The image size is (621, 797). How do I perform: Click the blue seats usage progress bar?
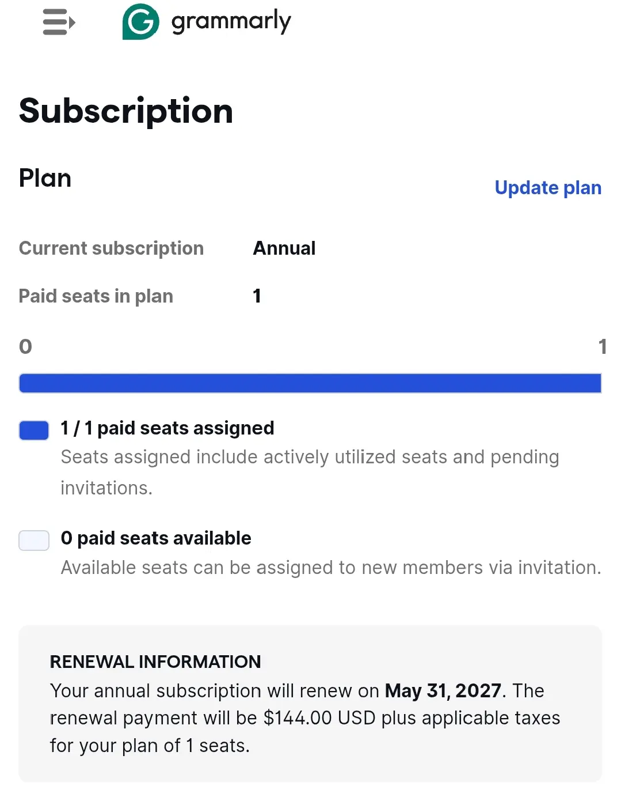[310, 383]
